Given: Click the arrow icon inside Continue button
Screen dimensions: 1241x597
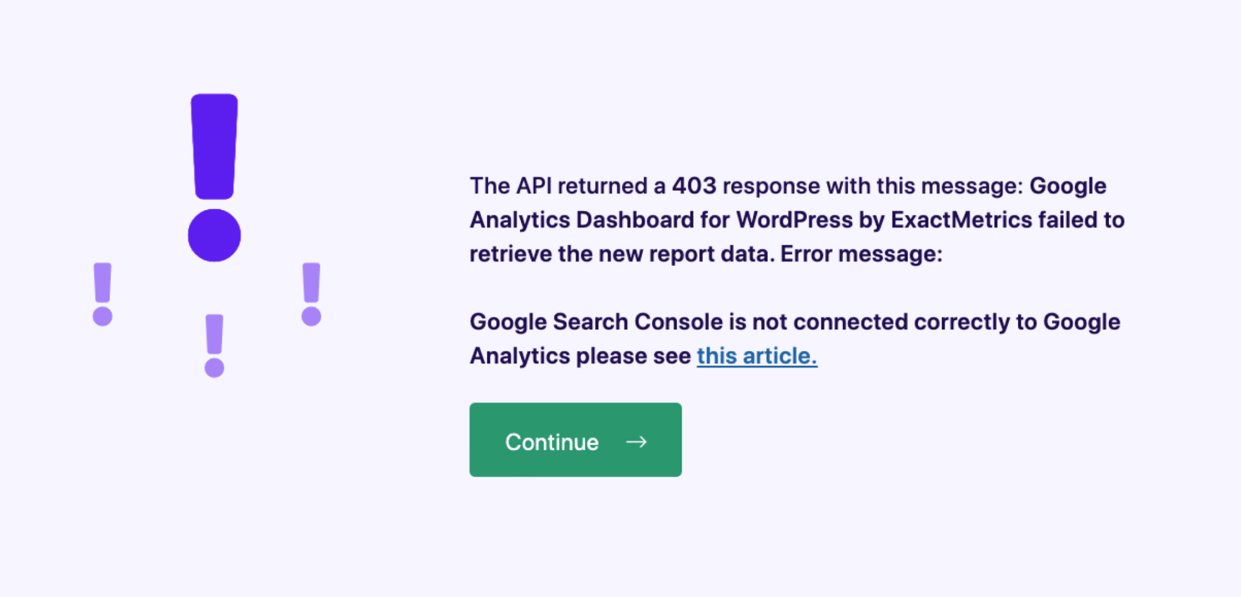Looking at the screenshot, I should click(636, 442).
